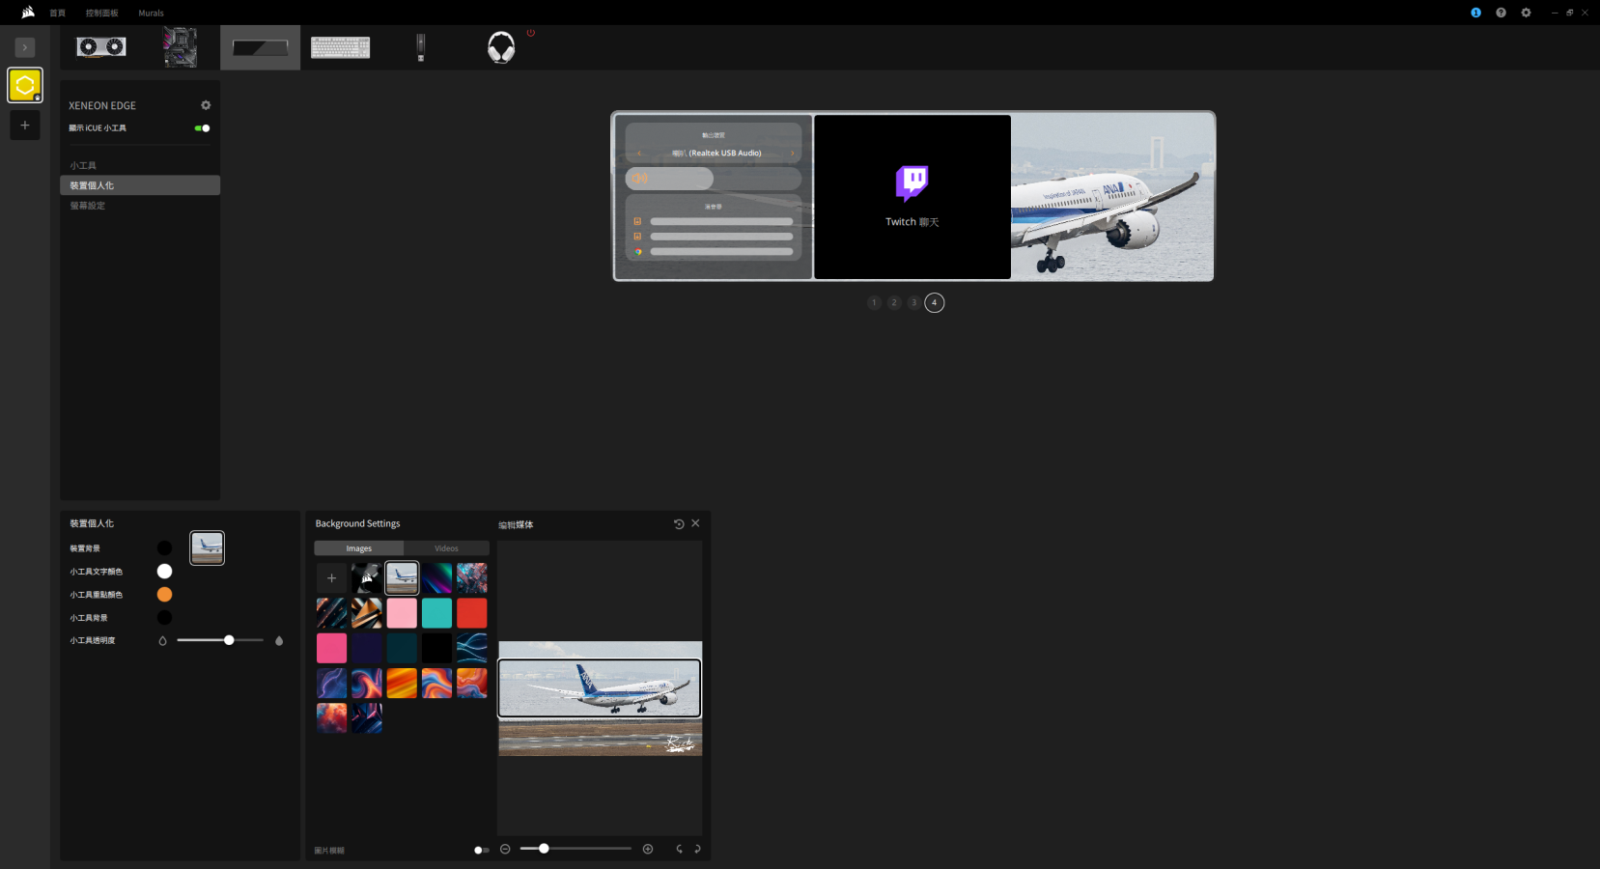
Task: Toggle the 圖片模糊 blur switch
Action: pos(481,851)
